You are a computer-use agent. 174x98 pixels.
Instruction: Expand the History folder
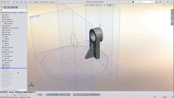1,15
